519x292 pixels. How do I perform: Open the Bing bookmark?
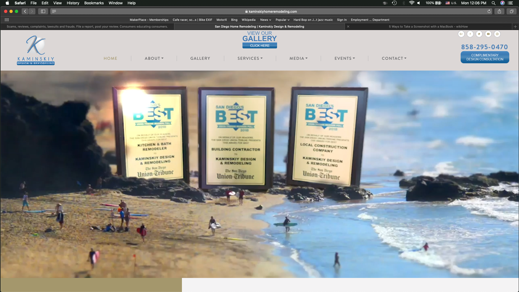[234, 20]
